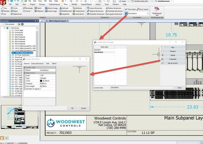Cancel the Leader style editor

83,108
